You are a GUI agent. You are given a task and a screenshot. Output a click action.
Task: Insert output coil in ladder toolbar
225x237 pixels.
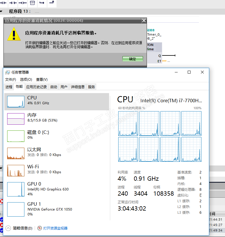coord(23,3)
